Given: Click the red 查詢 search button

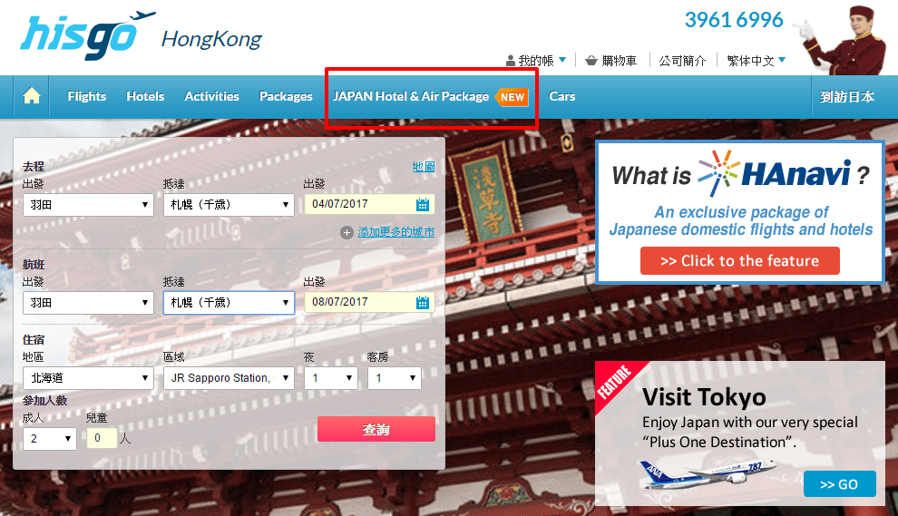Looking at the screenshot, I should point(376,429).
